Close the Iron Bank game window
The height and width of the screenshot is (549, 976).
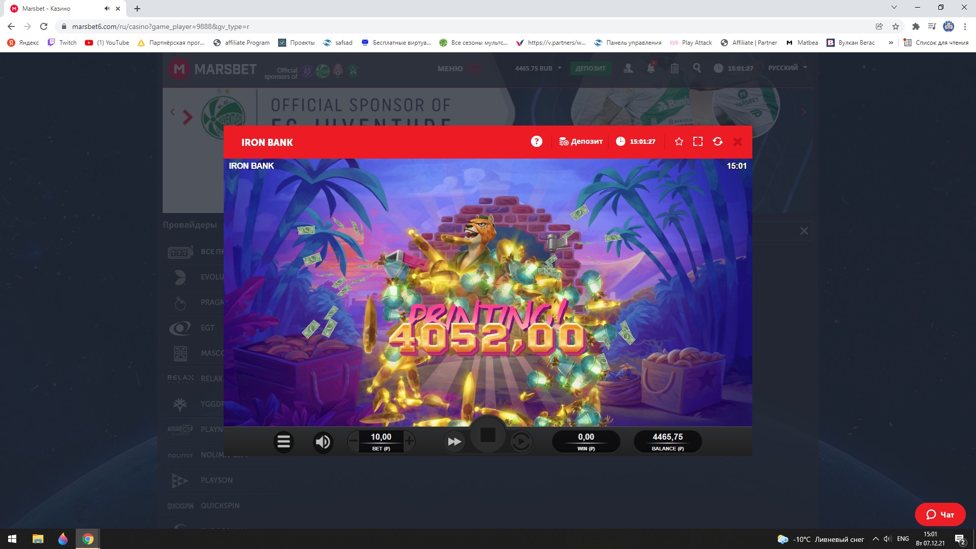point(738,142)
